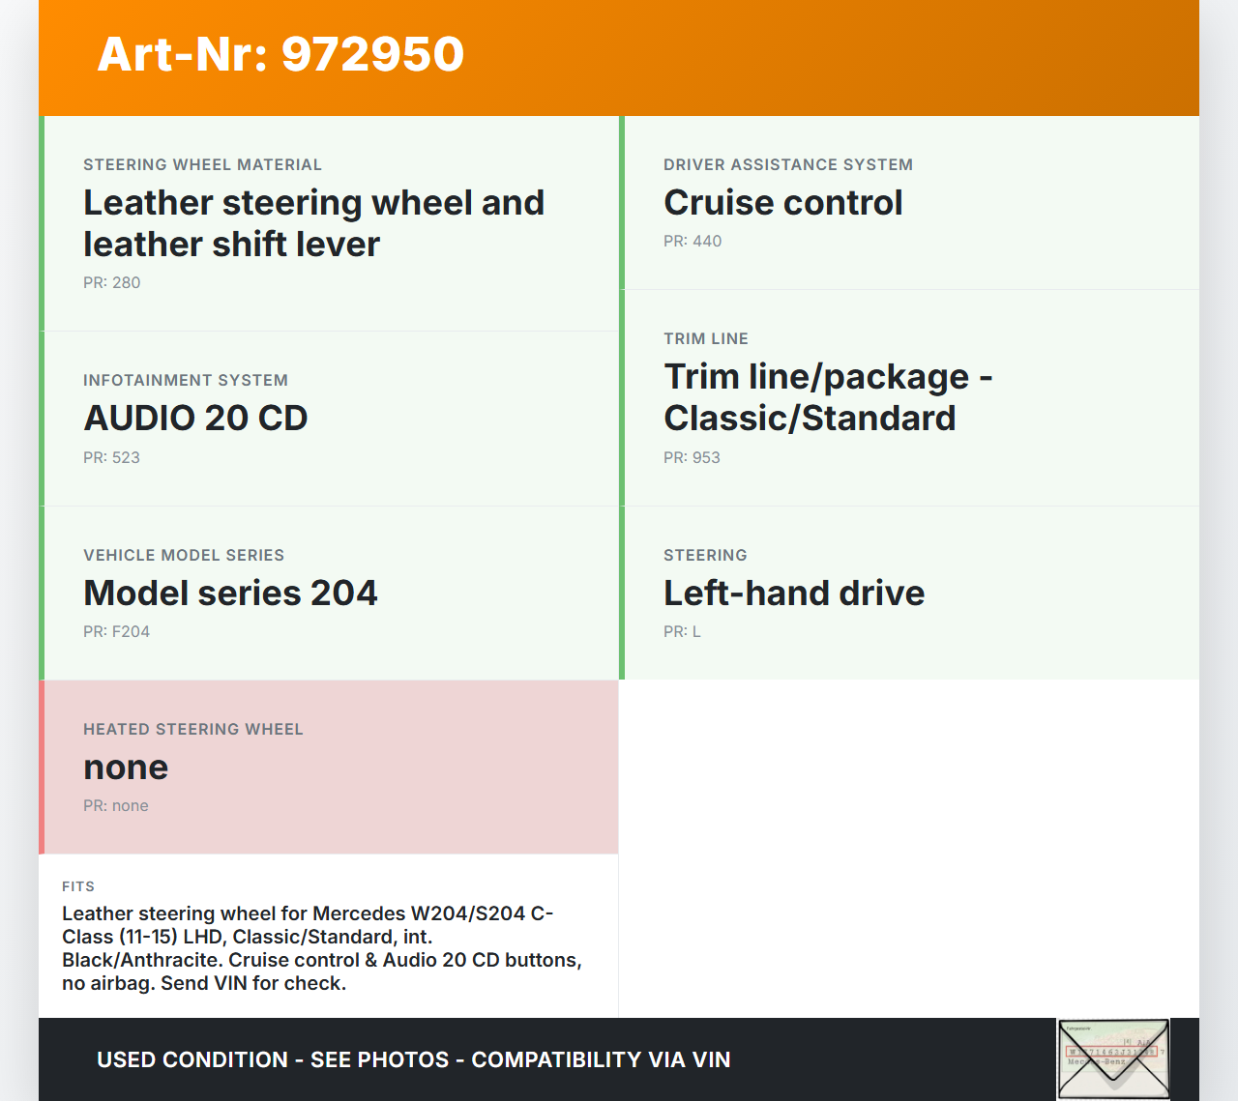Click the Trim line/package Classic/Standard text
This screenshot has height=1101, width=1238.
tap(828, 397)
